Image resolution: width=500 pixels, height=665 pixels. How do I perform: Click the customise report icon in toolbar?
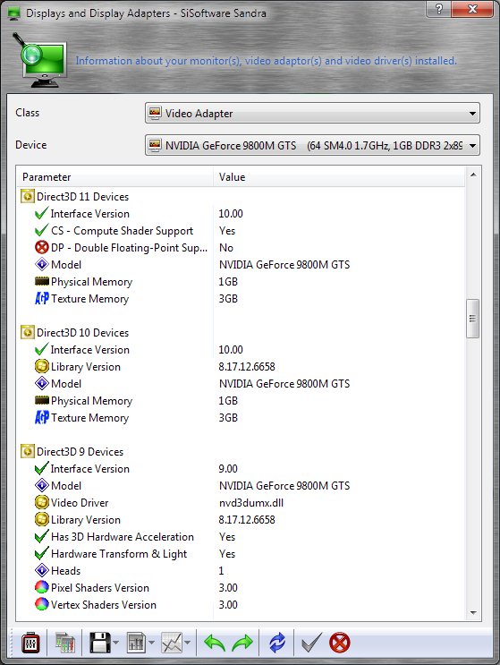point(64,643)
